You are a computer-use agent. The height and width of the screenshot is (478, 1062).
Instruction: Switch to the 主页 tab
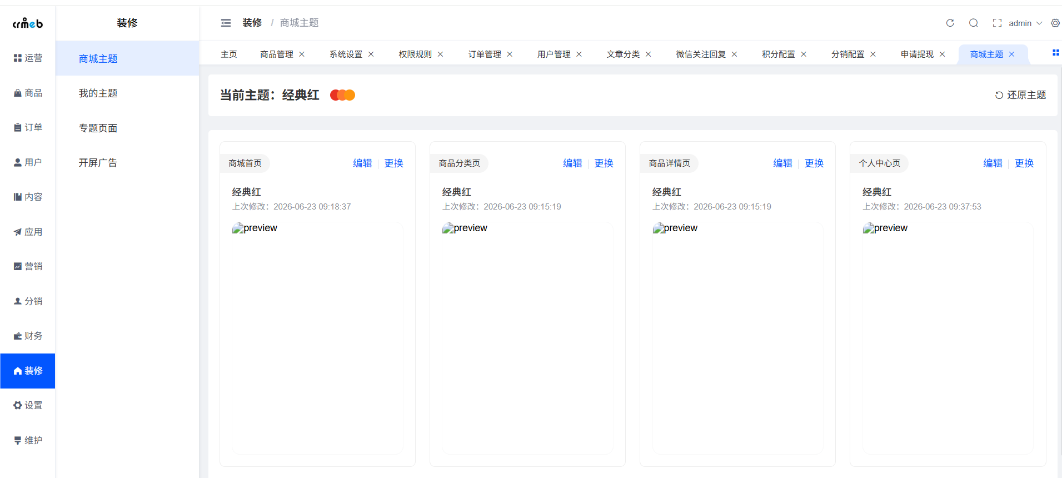[x=229, y=54]
